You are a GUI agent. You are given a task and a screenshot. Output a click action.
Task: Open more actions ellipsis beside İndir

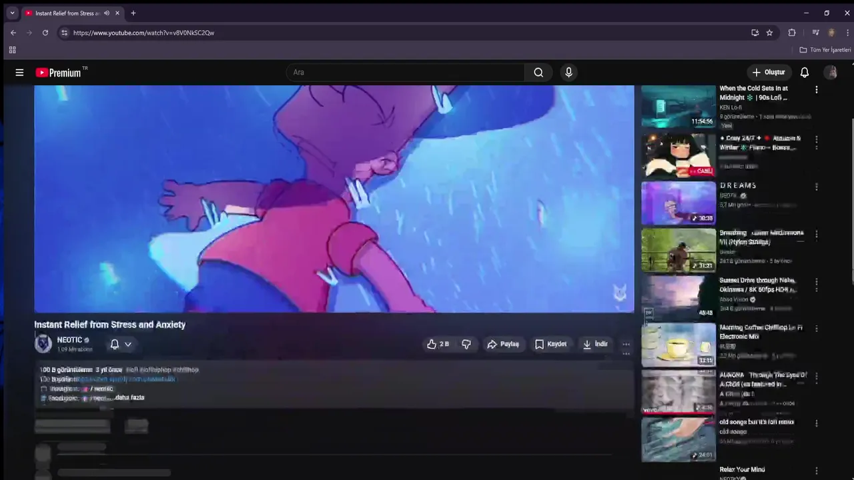tap(626, 344)
